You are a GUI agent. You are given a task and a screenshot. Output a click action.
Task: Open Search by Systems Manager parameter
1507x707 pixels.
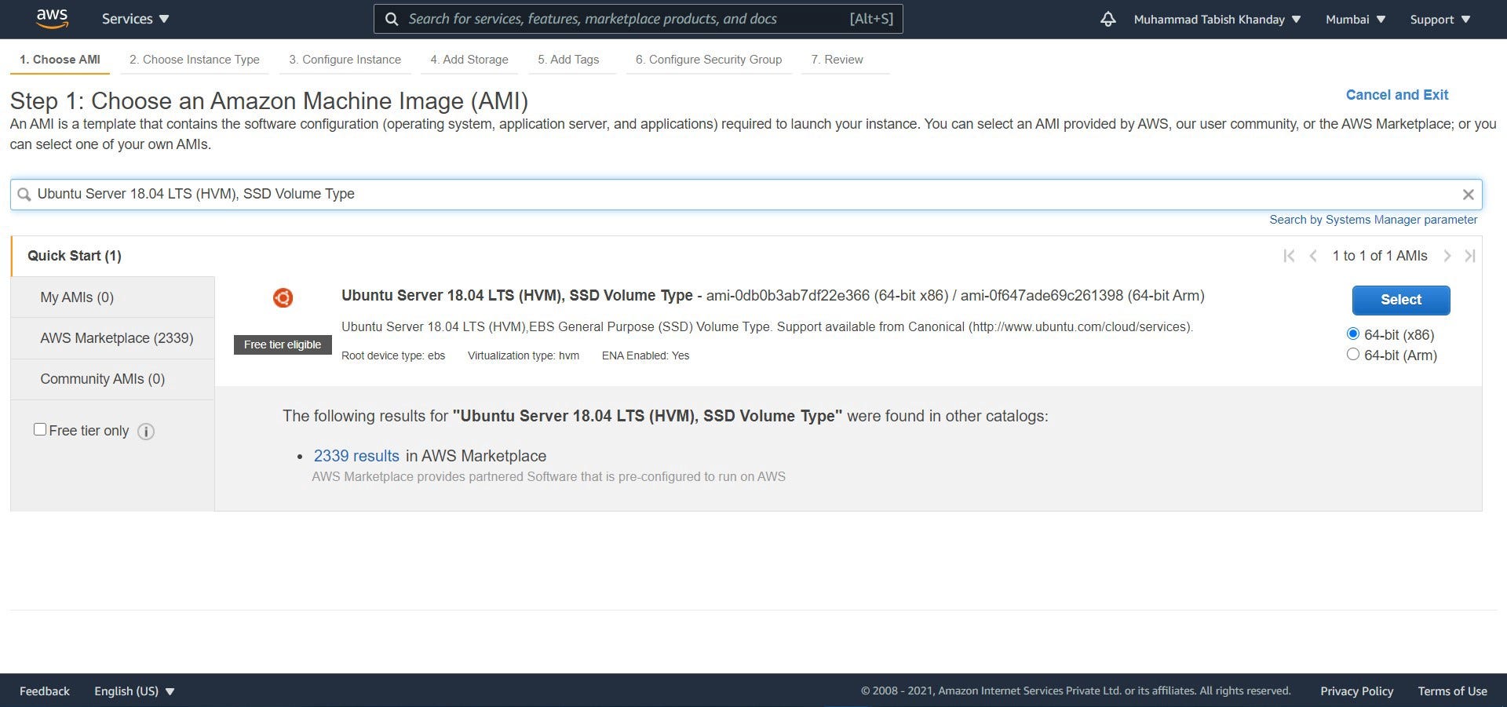(1374, 220)
